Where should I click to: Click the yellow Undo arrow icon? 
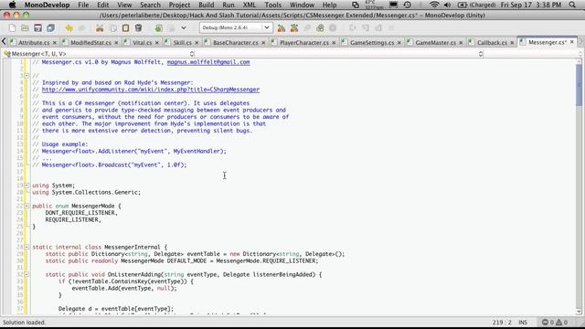[69, 28]
